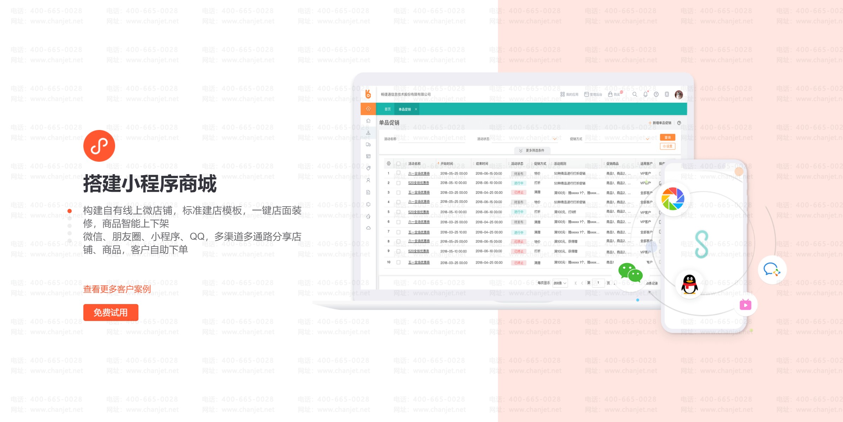Screen dimensions: 843x422
Task: Open 520全场优惠券 link in row 2
Action: tap(418, 183)
